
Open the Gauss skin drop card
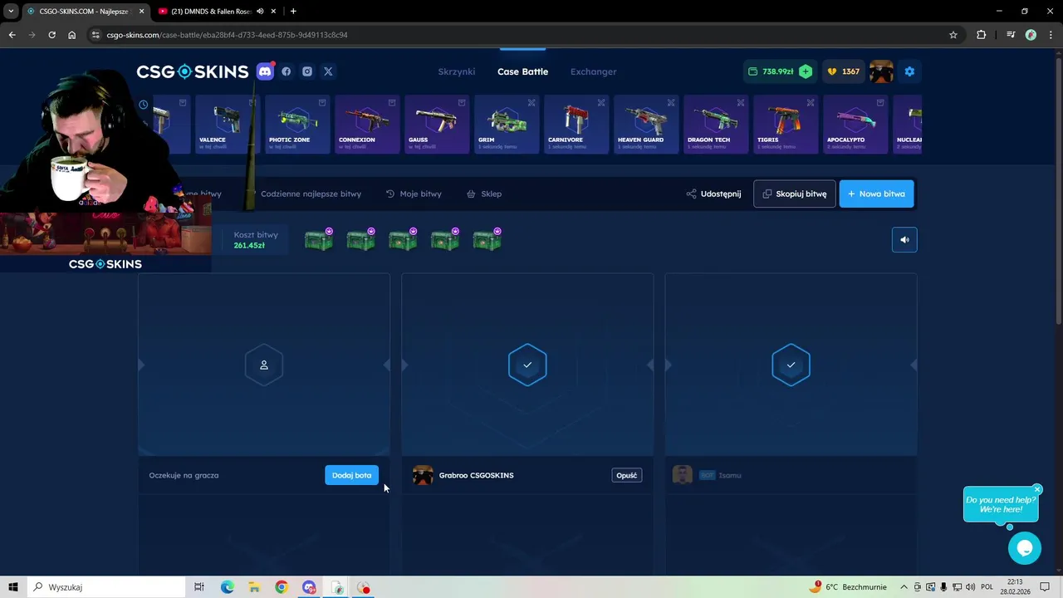tap(436, 125)
